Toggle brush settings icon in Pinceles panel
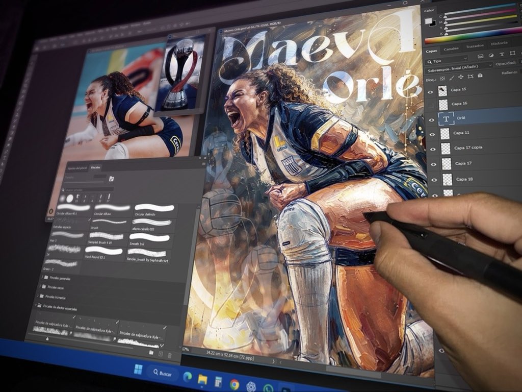This screenshot has width=522, height=392. (111, 179)
